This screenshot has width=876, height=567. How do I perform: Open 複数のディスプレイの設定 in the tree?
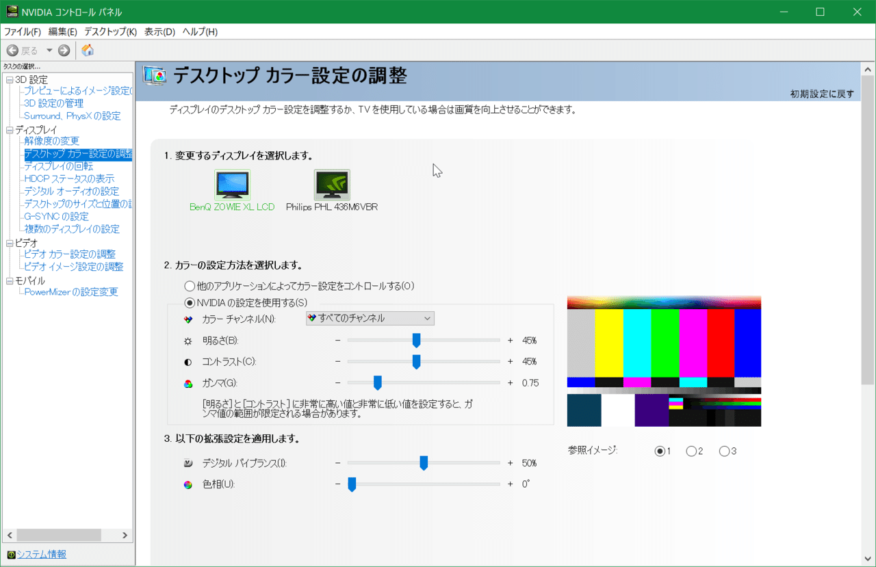pos(72,229)
